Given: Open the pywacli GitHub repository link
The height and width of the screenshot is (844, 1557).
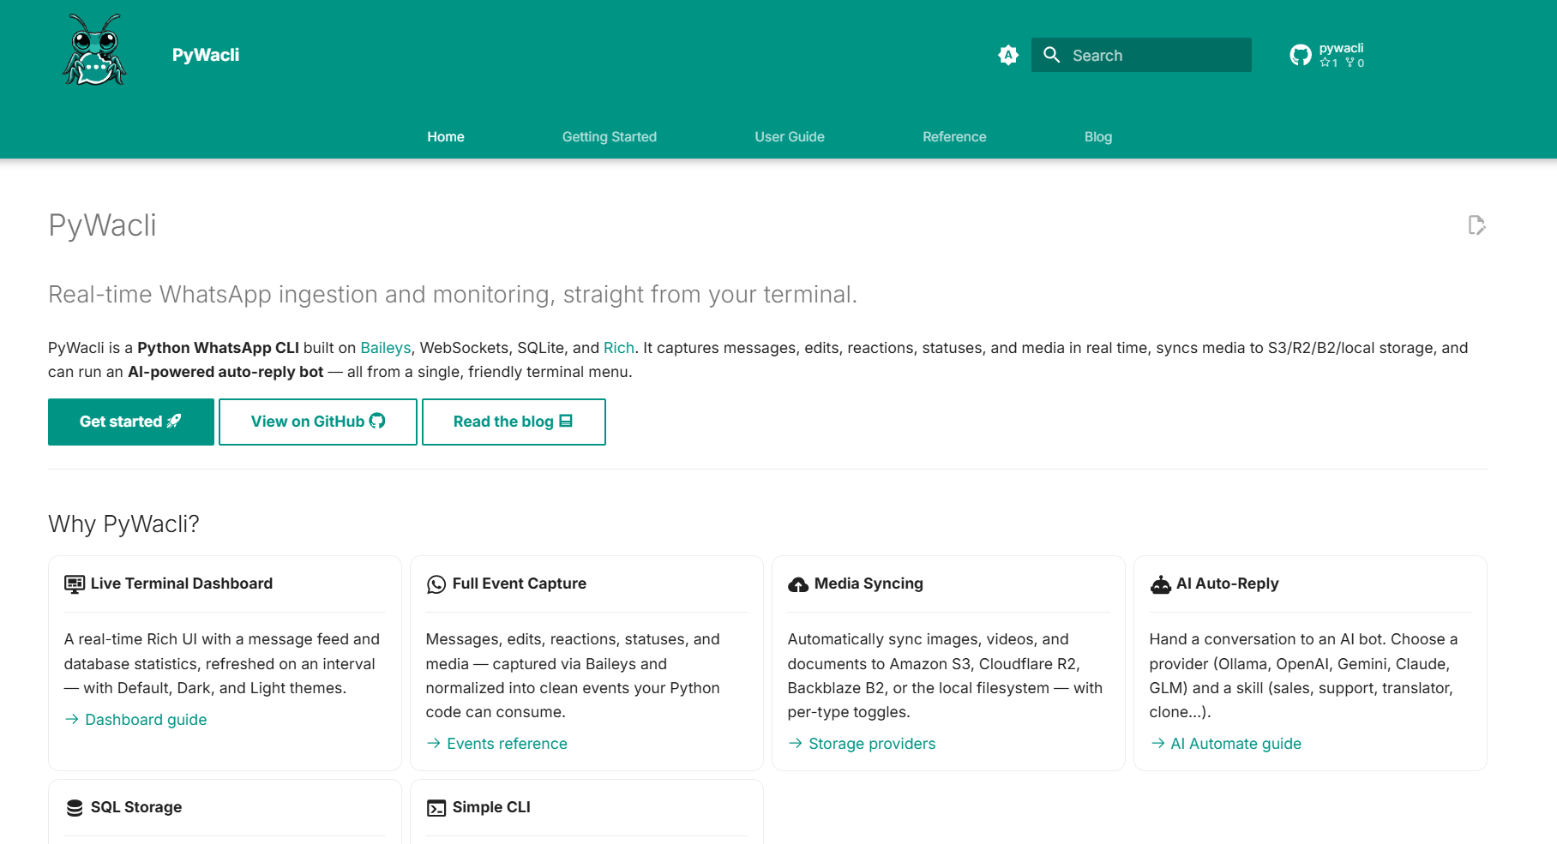Looking at the screenshot, I should (x=1327, y=55).
